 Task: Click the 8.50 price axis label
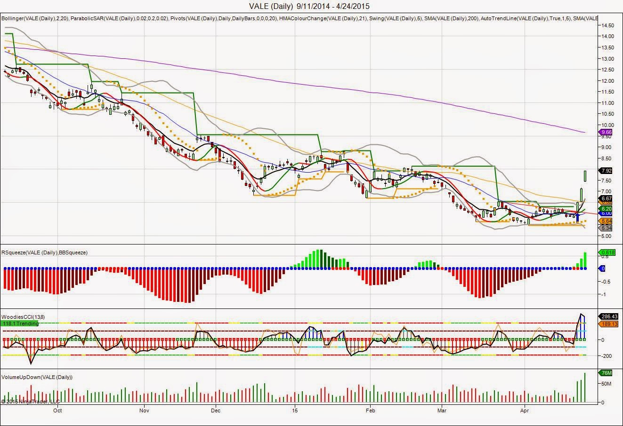[x=607, y=158]
